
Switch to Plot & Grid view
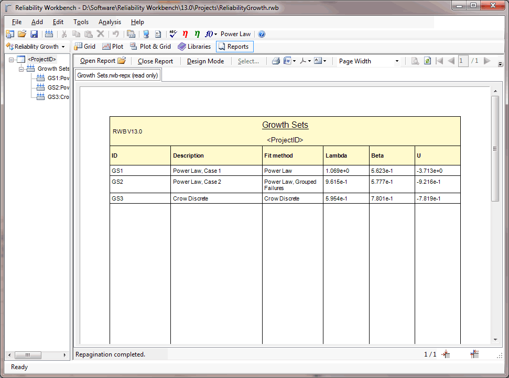pos(150,47)
